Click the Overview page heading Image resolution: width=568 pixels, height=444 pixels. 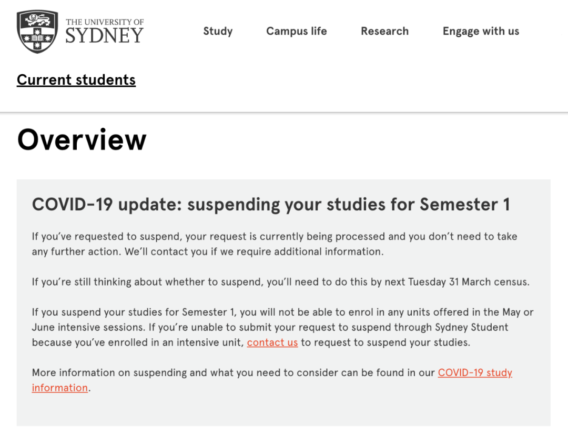tap(82, 140)
